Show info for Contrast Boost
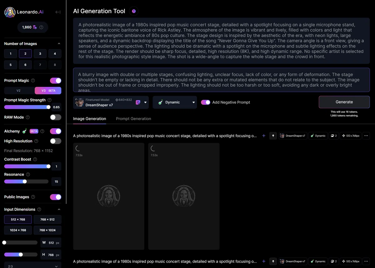This screenshot has height=268, width=375. (35, 159)
